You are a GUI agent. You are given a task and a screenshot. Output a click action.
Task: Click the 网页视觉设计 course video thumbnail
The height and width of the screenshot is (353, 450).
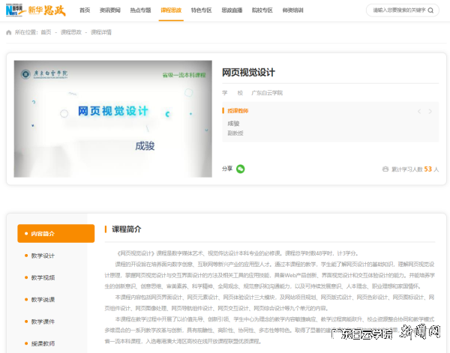coord(112,118)
